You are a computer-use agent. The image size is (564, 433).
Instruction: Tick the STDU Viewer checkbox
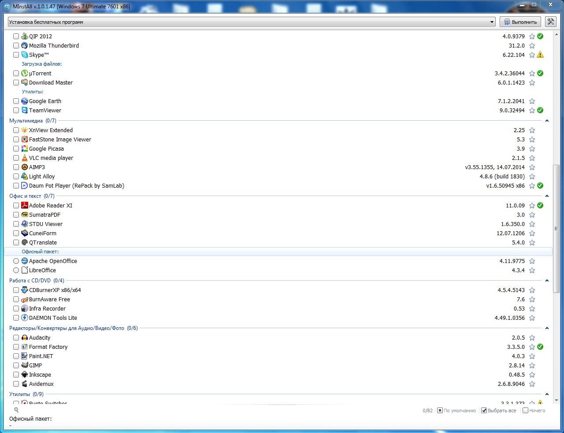pyautogui.click(x=16, y=224)
